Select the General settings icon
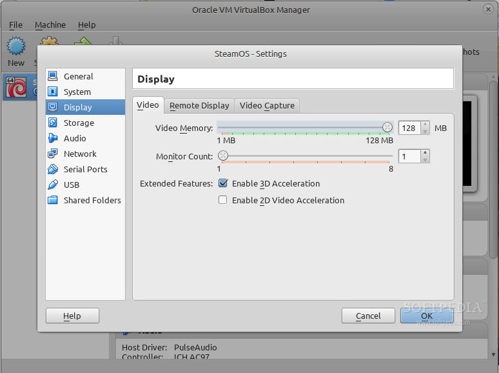Viewport: 499px width, 373px height. 53,76
